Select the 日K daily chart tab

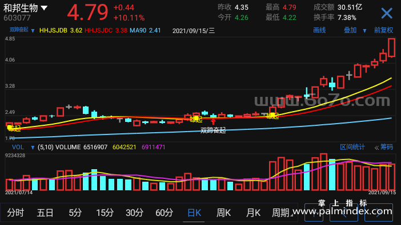(x=194, y=212)
